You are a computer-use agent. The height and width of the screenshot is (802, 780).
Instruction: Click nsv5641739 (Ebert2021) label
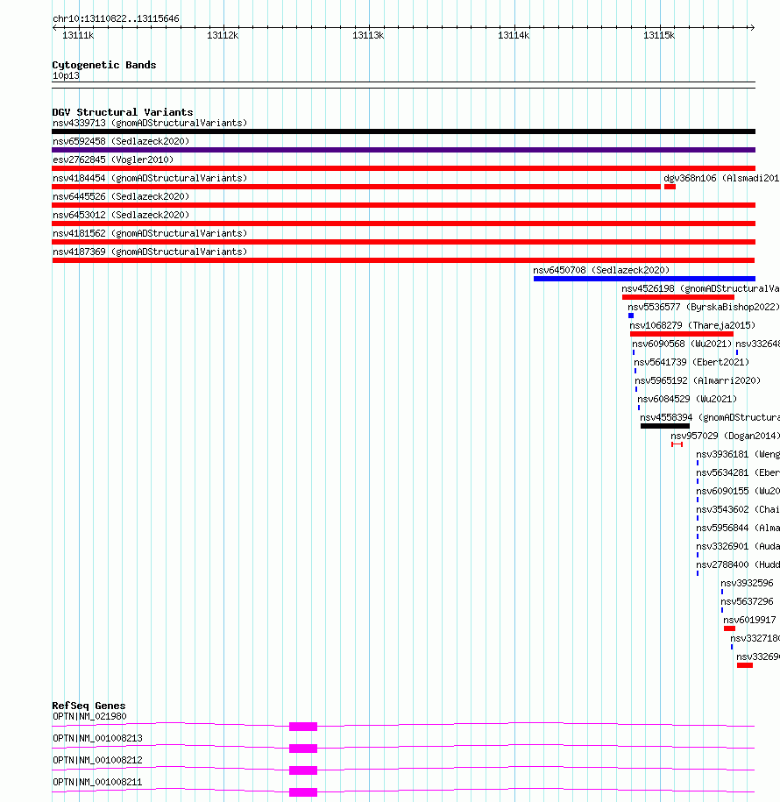tap(691, 362)
